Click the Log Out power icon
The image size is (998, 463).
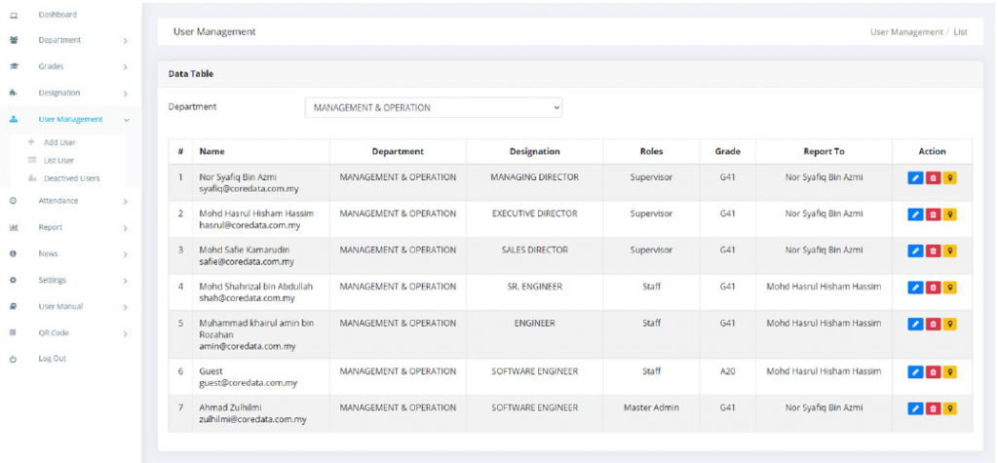coord(14,359)
